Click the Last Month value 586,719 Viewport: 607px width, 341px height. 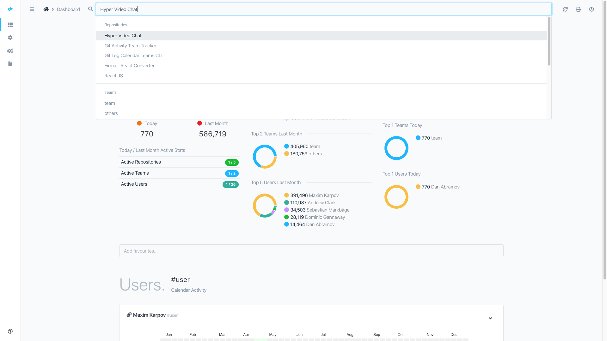(212, 134)
